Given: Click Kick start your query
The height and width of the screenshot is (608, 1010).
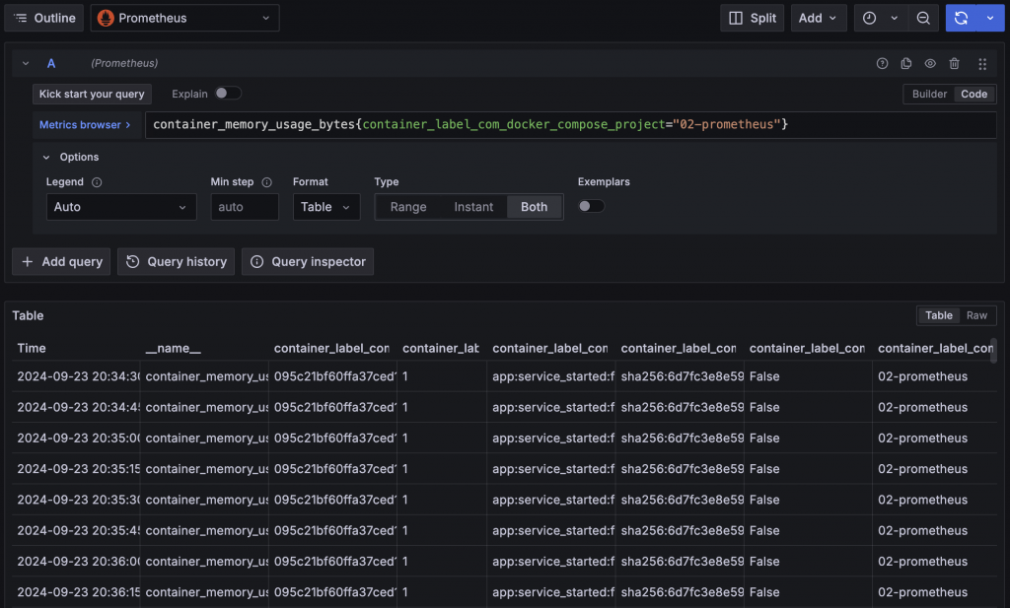Looking at the screenshot, I should click(92, 94).
